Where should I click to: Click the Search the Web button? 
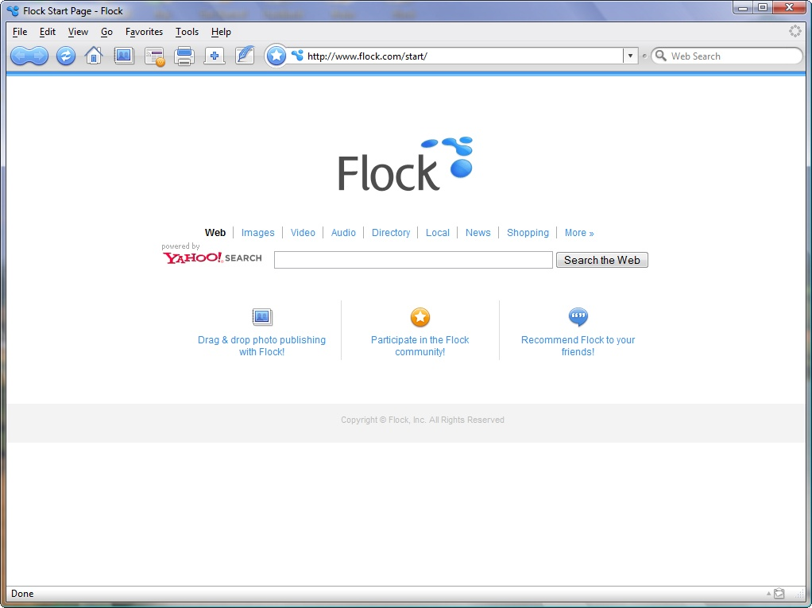point(601,260)
